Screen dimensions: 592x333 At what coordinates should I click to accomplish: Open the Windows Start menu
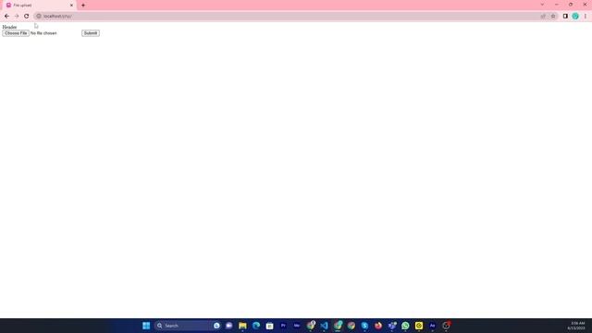pyautogui.click(x=146, y=326)
